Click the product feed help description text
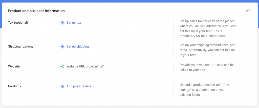This screenshot has width=259, height=108. (x=204, y=90)
